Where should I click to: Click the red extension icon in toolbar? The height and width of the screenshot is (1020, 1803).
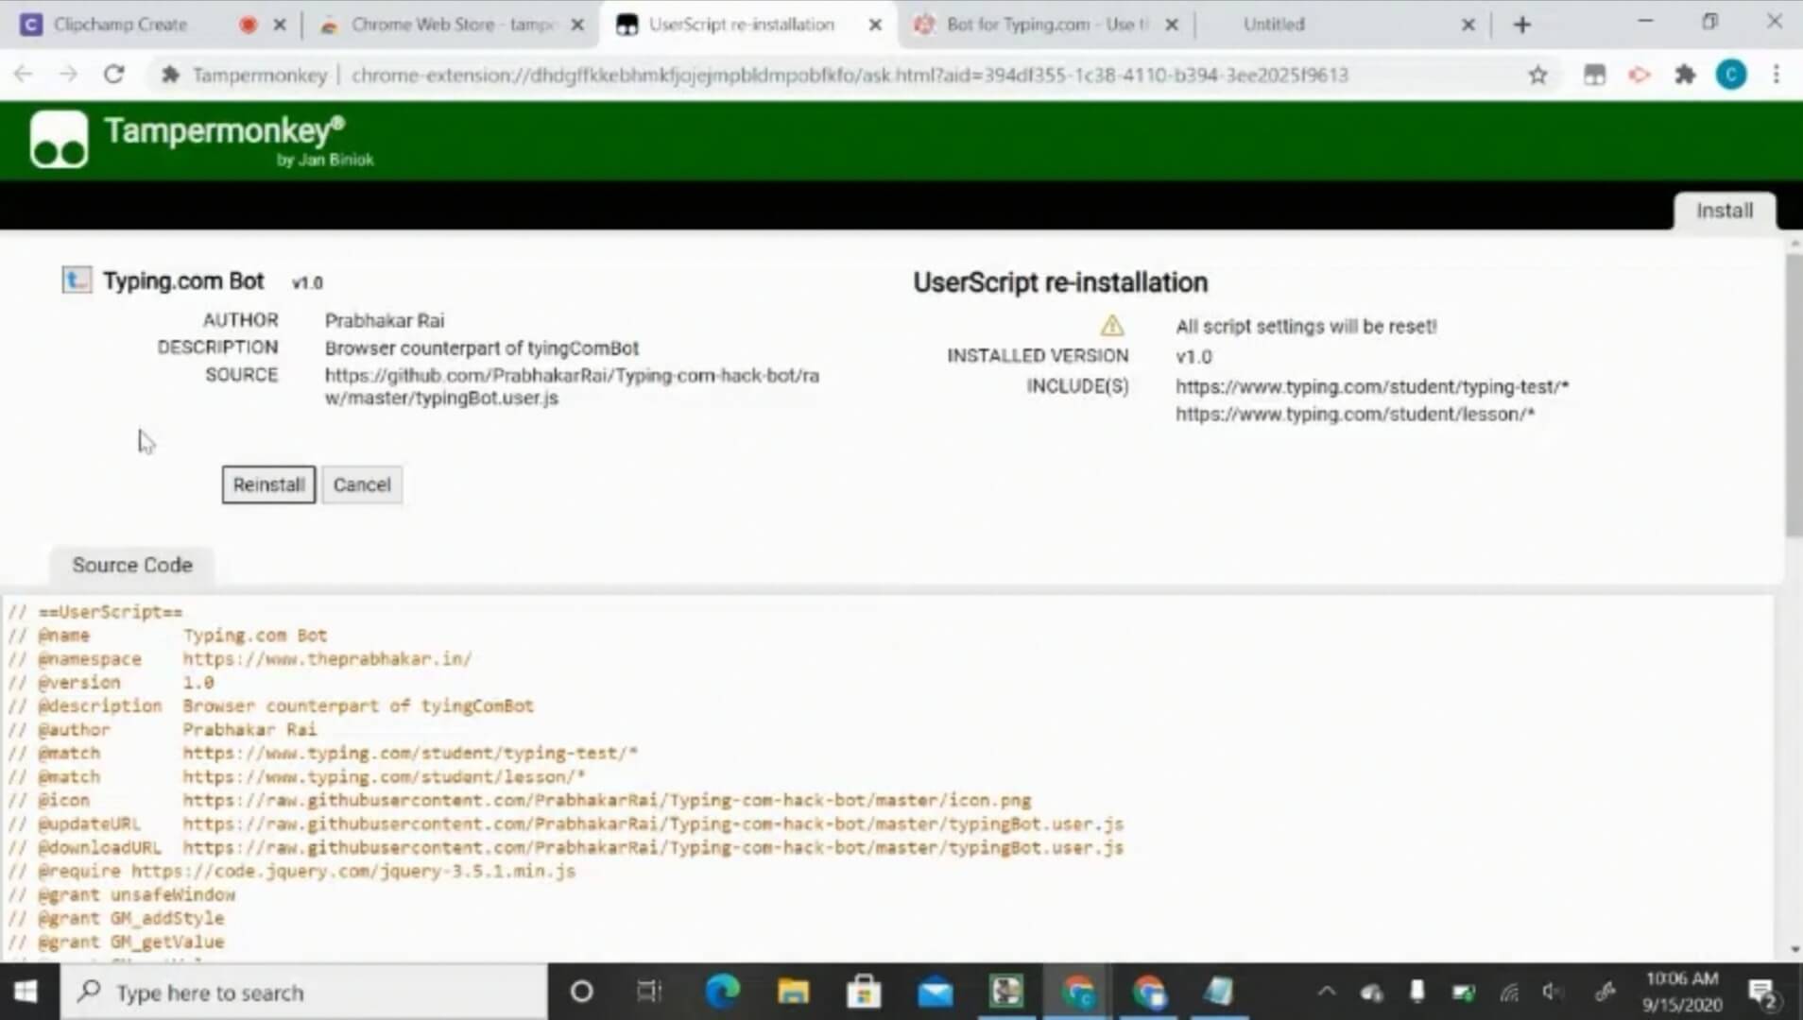[1640, 75]
